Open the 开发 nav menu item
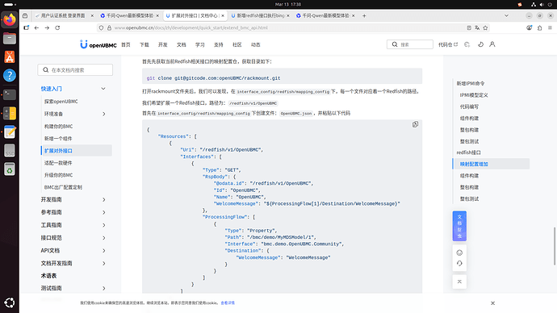The width and height of the screenshot is (557, 313). pos(163,44)
